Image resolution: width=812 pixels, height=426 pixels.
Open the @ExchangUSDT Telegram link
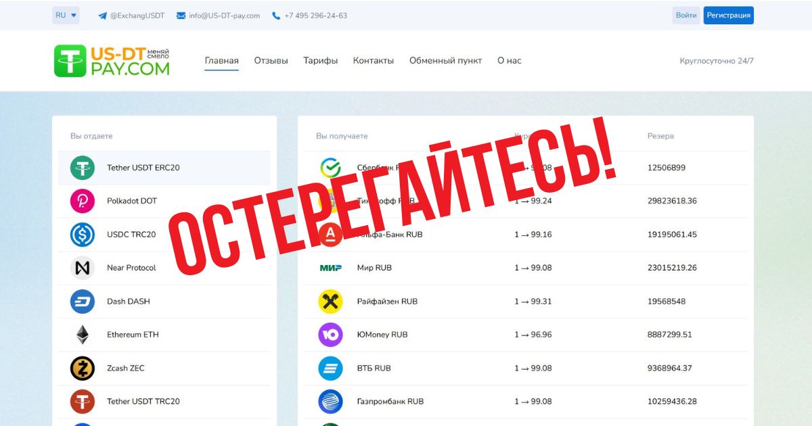click(131, 16)
